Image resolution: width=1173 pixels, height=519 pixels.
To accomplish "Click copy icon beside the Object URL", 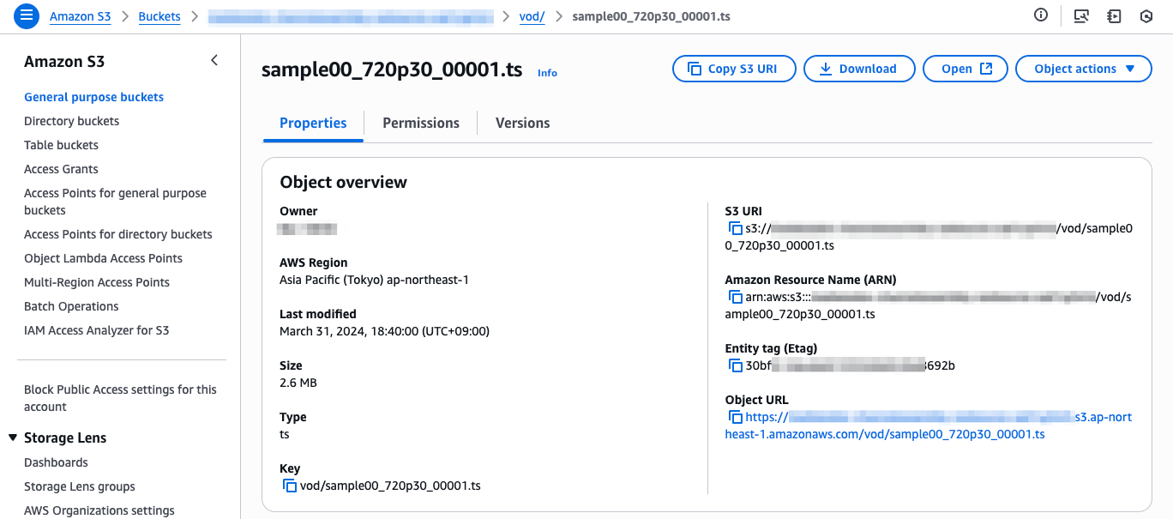I will pyautogui.click(x=735, y=417).
